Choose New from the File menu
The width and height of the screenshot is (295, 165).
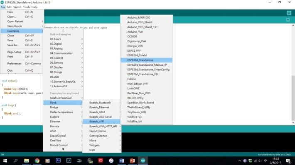click(x=22, y=12)
